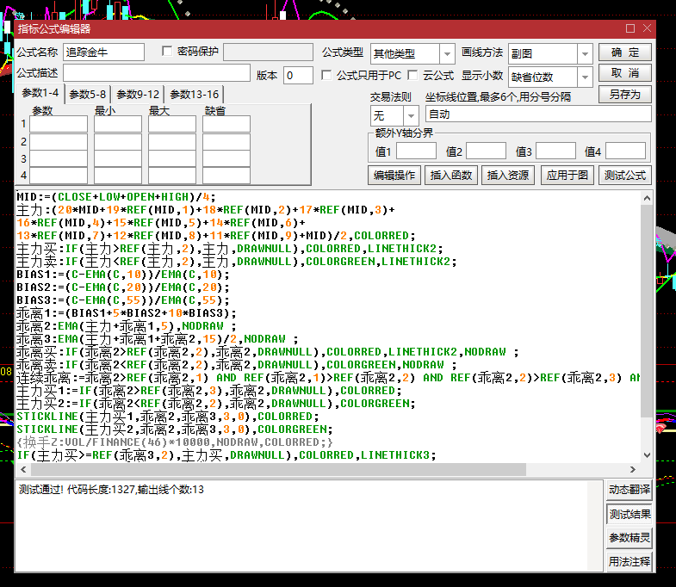Viewport: 676px width, 587px height.
Task: Click the horizontal scroll-right arrow
Action: [632, 469]
